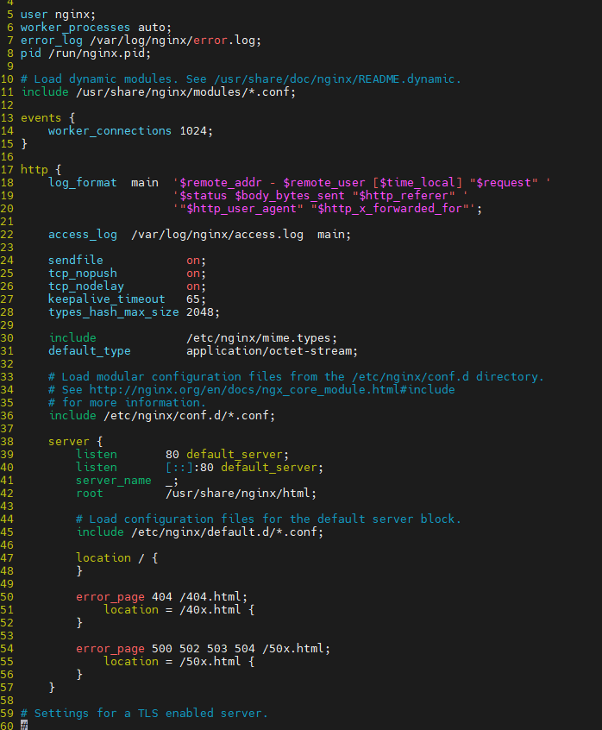
Task: Click line number 38
Action: click(x=7, y=441)
